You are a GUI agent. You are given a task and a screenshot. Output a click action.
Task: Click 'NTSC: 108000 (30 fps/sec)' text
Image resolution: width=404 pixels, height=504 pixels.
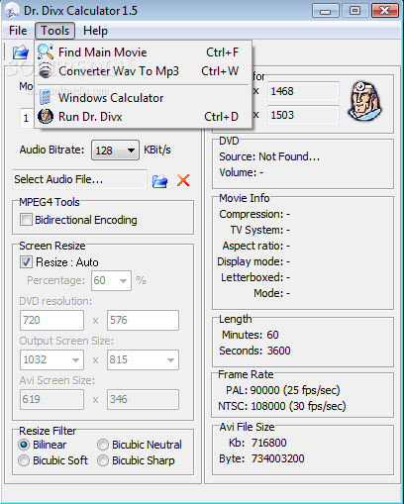coord(282,406)
